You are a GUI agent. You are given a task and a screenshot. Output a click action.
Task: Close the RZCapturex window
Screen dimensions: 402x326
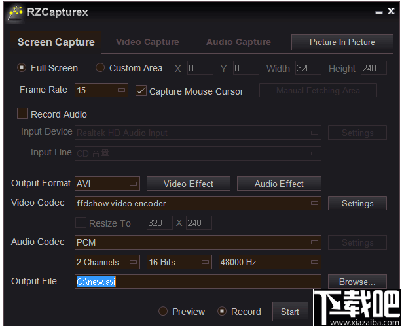(x=391, y=11)
